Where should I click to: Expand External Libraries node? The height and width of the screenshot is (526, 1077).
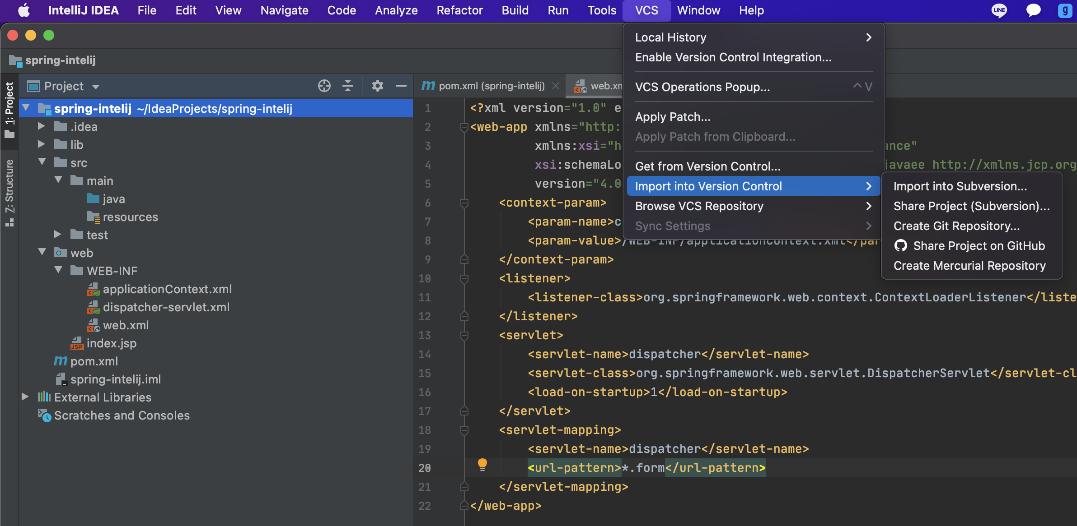tap(25, 397)
